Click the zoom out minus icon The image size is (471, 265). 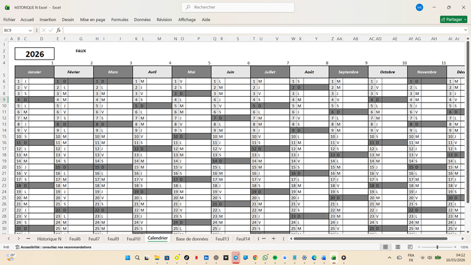tap(421, 247)
